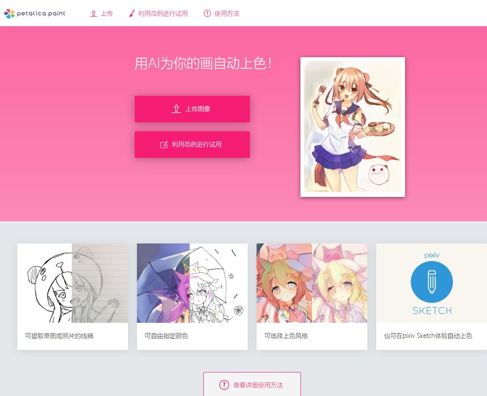Click the 查看详细使用方法 button
Viewport: 487px width, 396px height.
[252, 384]
